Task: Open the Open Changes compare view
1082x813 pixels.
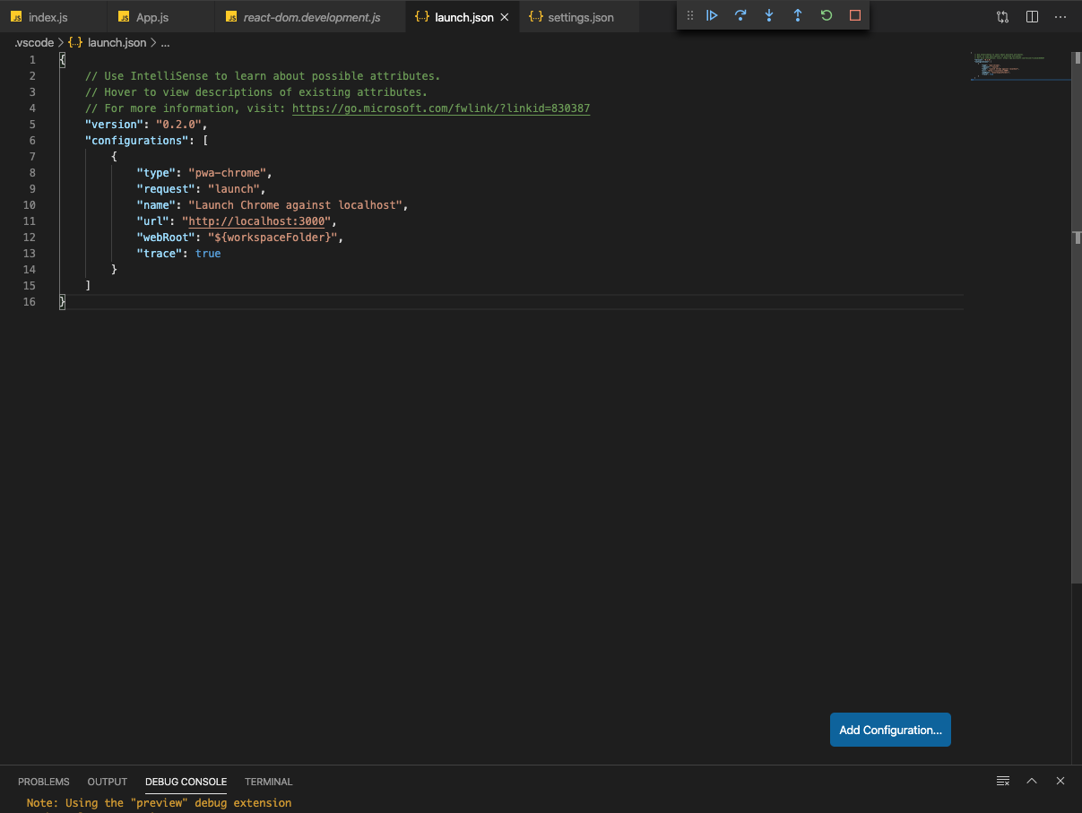Action: 1001,16
